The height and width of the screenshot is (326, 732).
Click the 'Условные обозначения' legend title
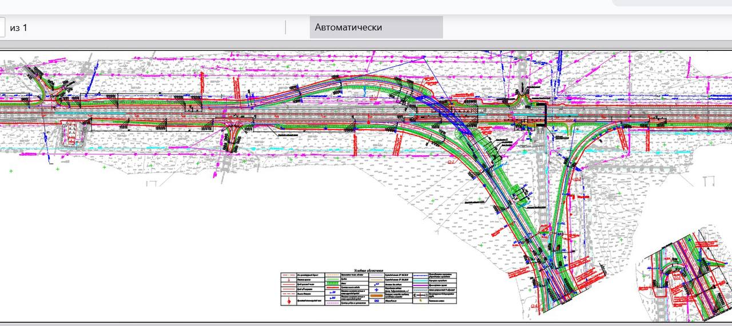(x=368, y=271)
